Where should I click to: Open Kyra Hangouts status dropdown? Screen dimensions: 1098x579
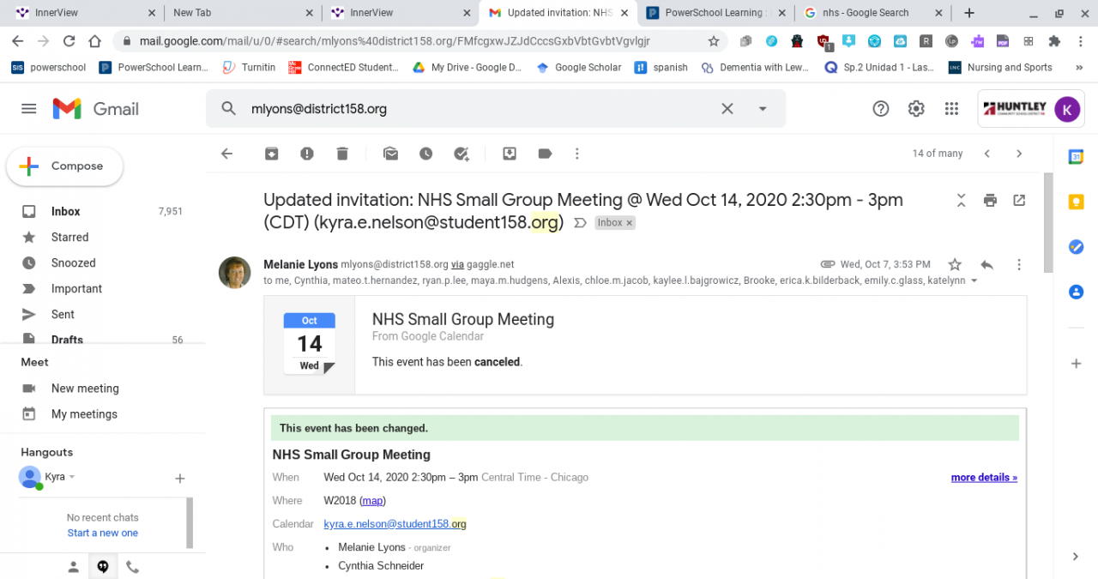[72, 477]
